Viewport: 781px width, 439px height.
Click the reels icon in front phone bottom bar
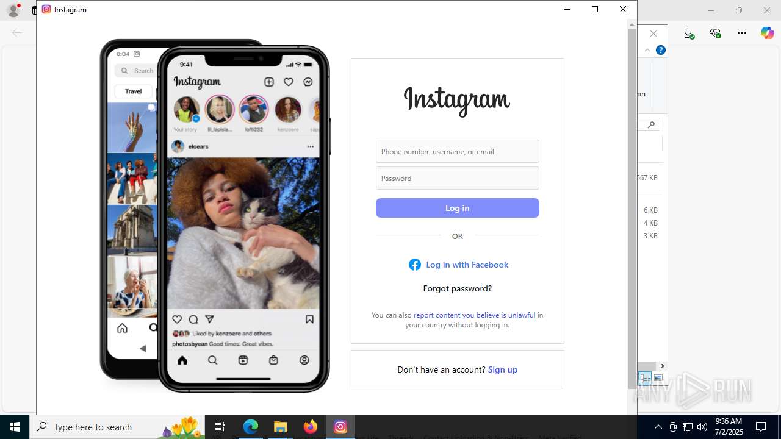[x=243, y=360]
